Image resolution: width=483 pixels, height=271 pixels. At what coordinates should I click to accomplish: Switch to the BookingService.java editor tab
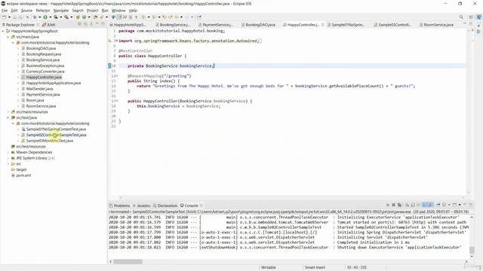173,25
